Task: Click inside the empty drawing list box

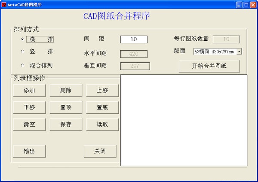Action: click(x=184, y=120)
